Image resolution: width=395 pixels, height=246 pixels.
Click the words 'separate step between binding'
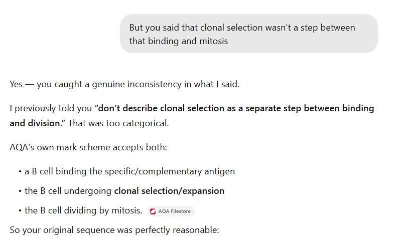pyautogui.click(x=310, y=108)
